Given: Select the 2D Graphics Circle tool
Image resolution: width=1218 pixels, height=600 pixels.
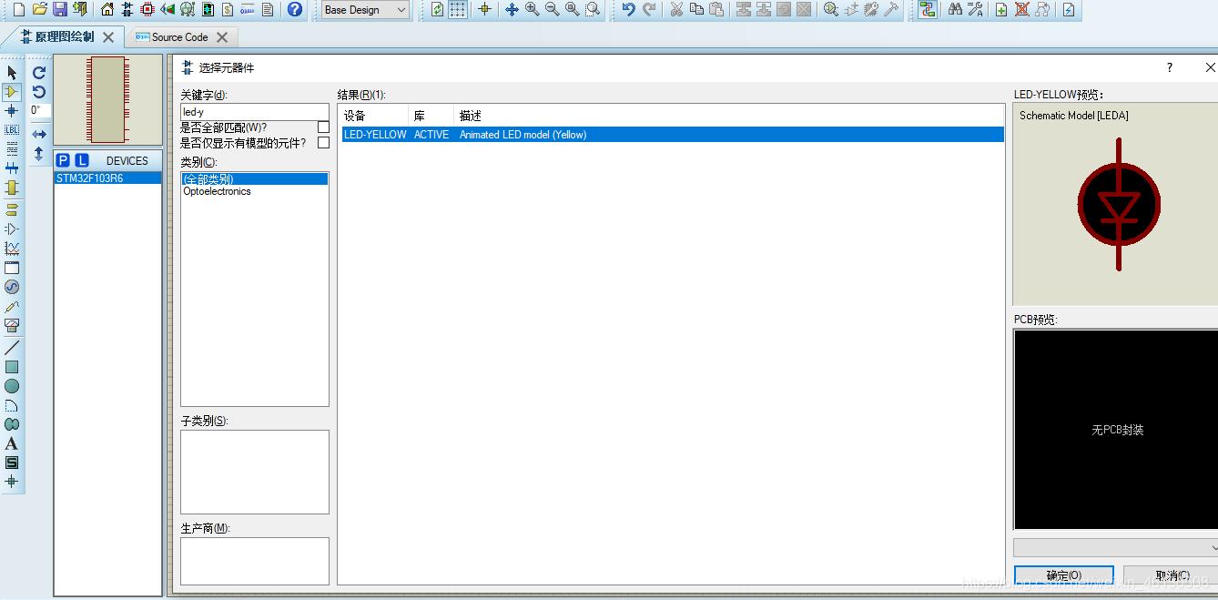Looking at the screenshot, I should (x=12, y=386).
